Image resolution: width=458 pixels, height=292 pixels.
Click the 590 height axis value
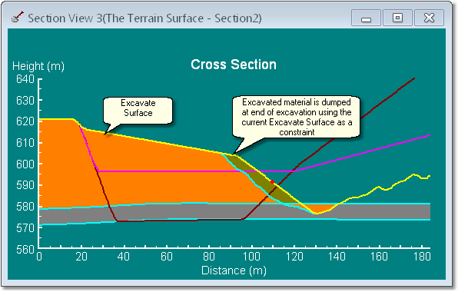(25, 185)
